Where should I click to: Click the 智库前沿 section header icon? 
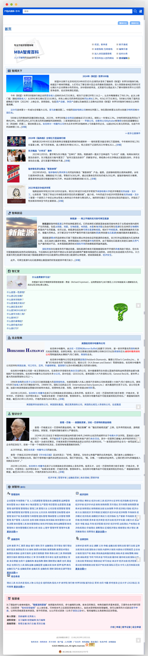(x=9, y=213)
